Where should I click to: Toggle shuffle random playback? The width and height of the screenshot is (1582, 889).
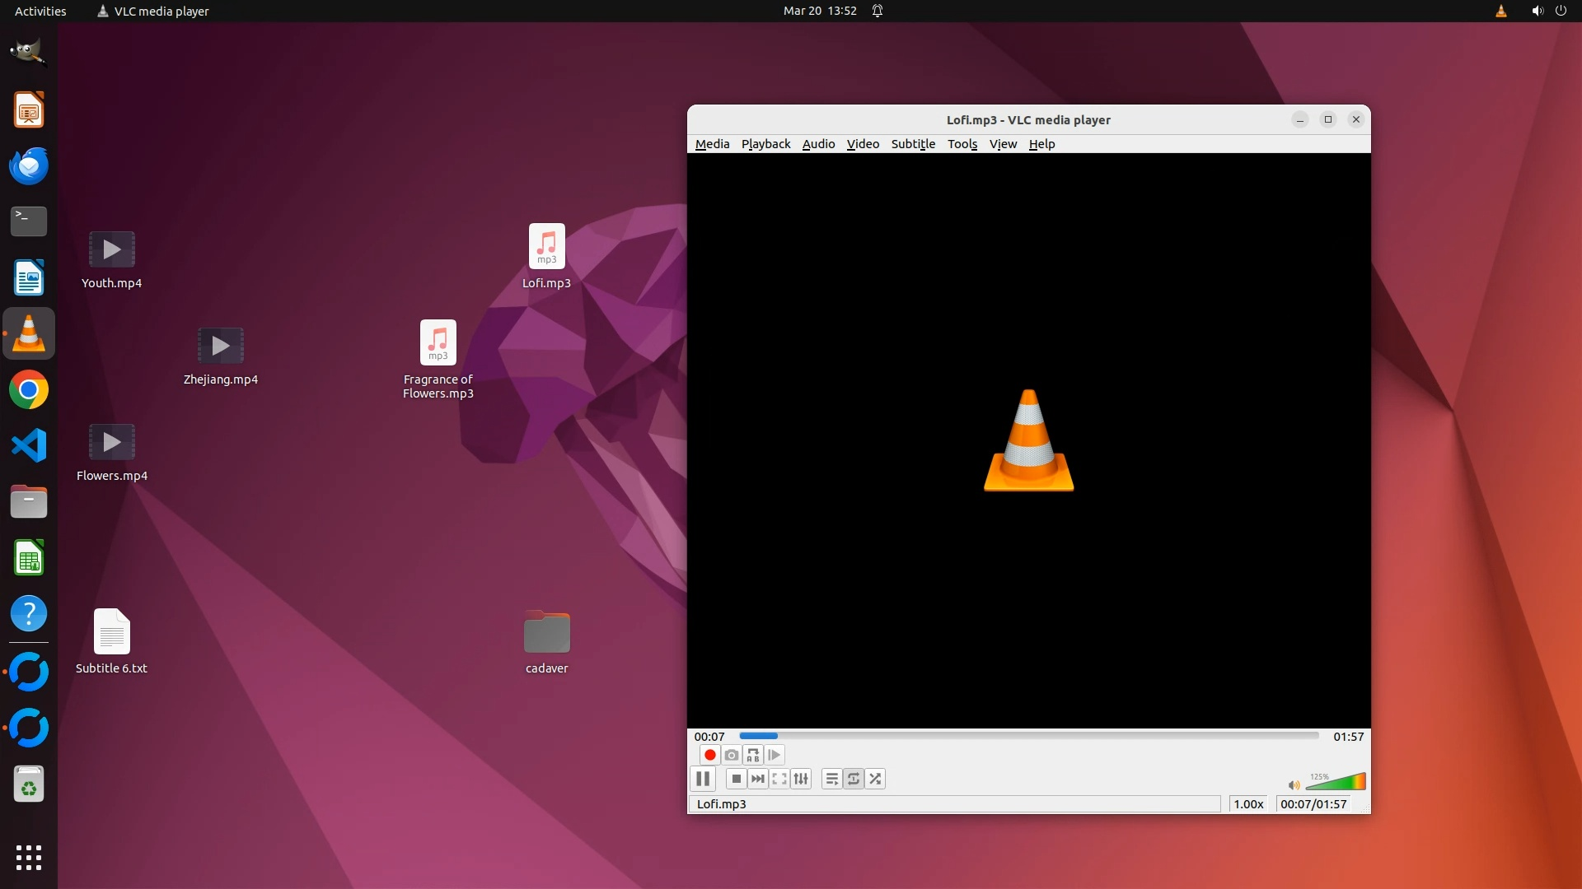(x=875, y=779)
